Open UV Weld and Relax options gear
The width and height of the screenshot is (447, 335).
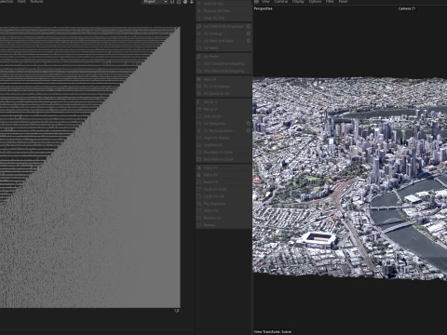point(249,41)
